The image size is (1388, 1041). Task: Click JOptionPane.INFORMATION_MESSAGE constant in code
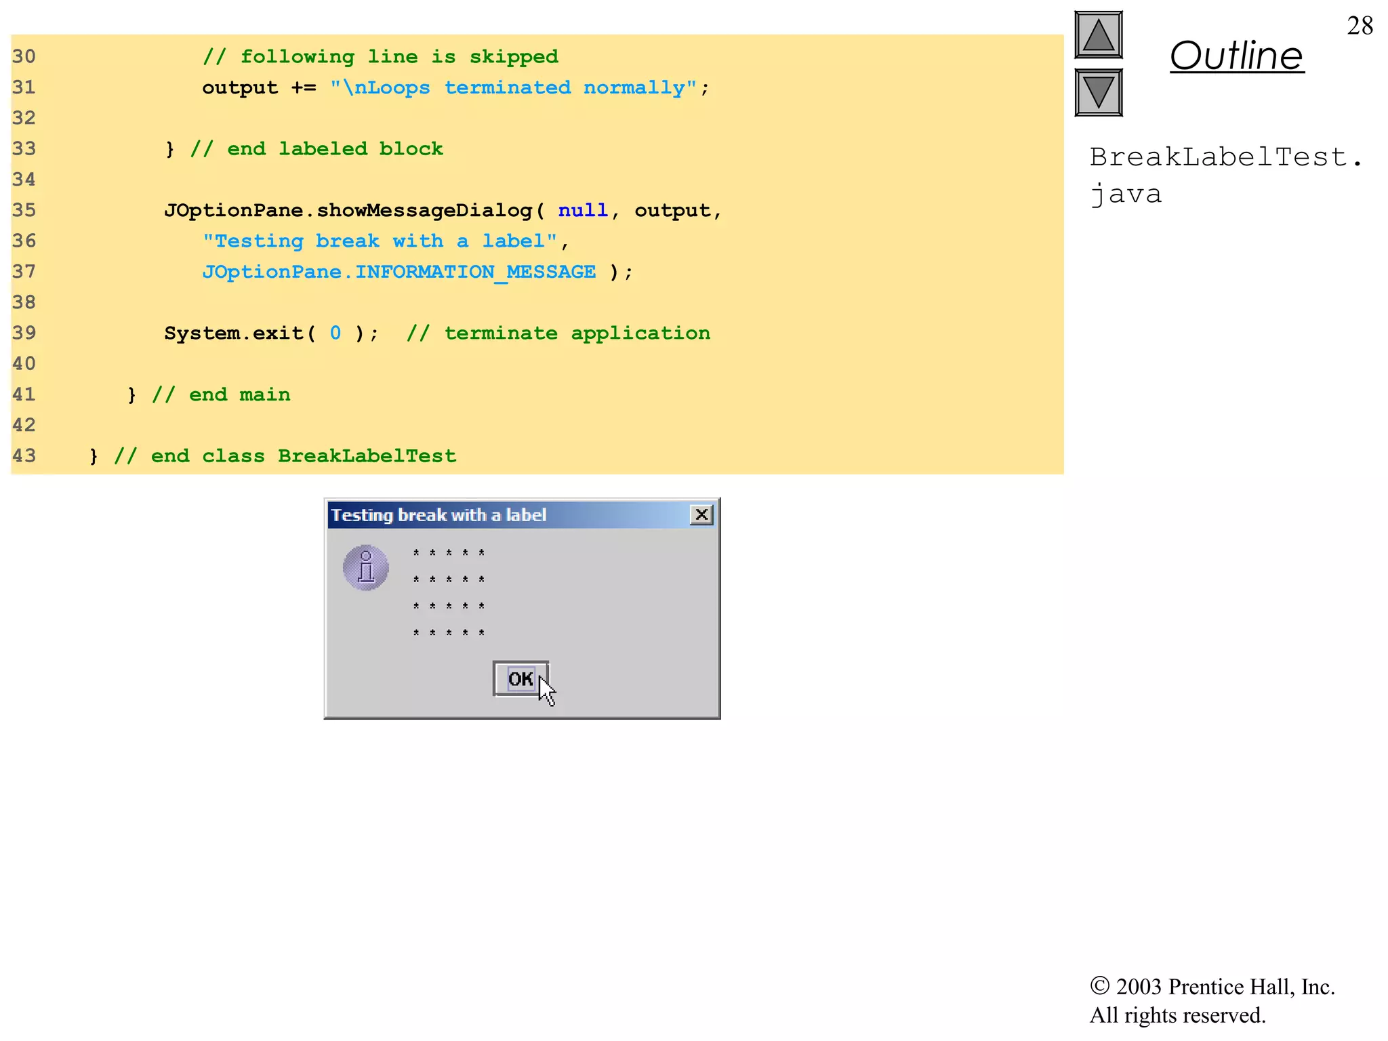click(x=399, y=272)
